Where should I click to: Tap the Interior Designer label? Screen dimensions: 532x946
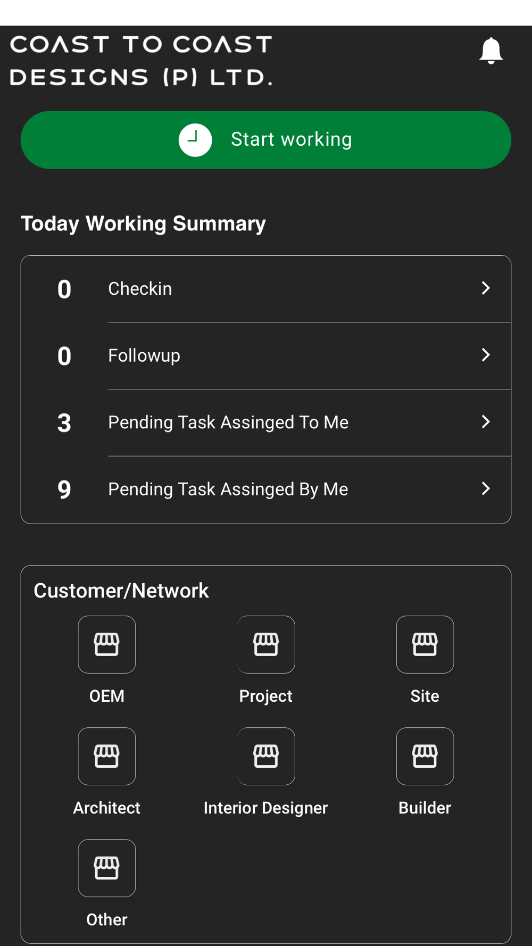[265, 808]
